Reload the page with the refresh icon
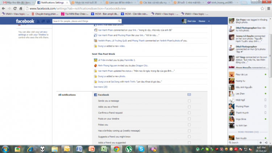This screenshot has width=272, height=153. point(15,8)
